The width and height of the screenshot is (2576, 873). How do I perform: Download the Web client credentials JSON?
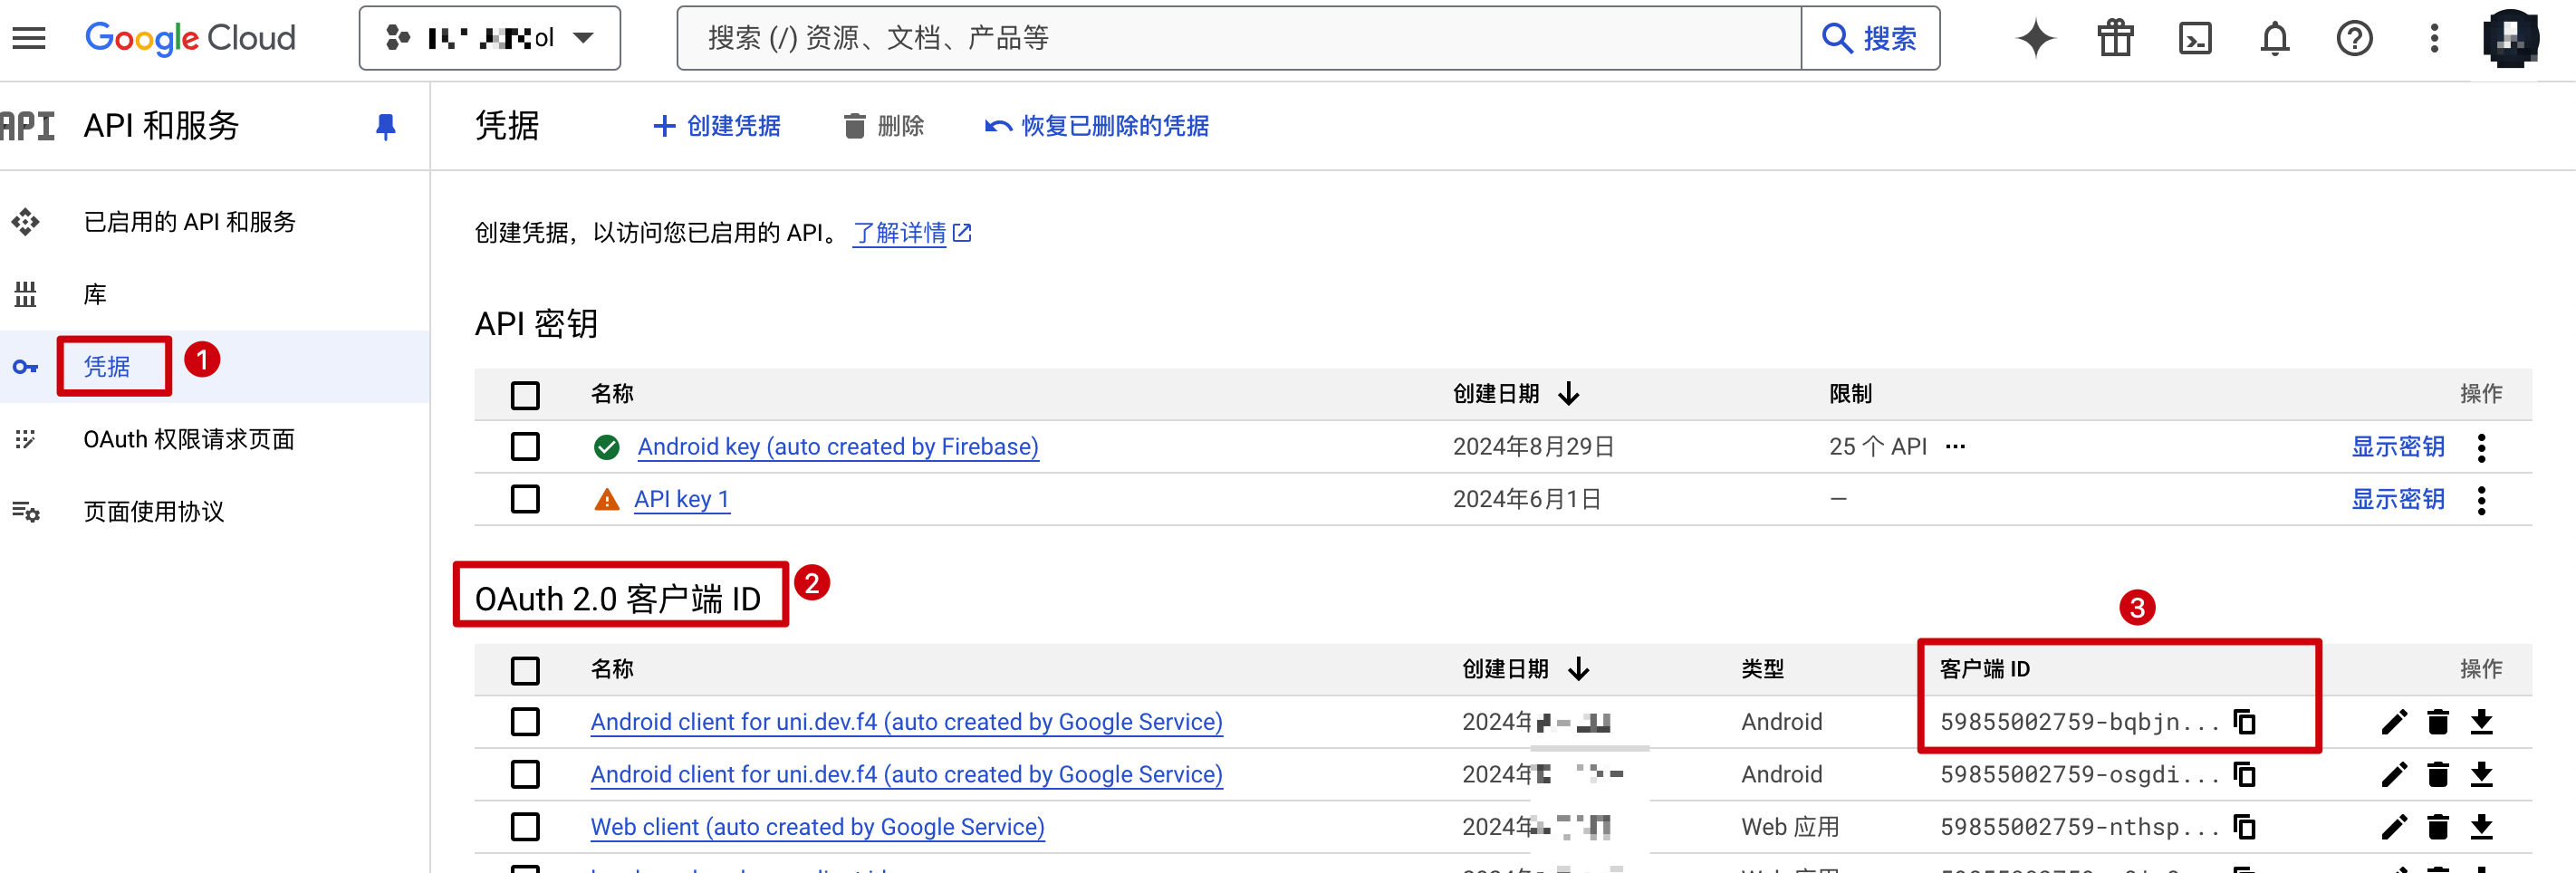point(2481,827)
